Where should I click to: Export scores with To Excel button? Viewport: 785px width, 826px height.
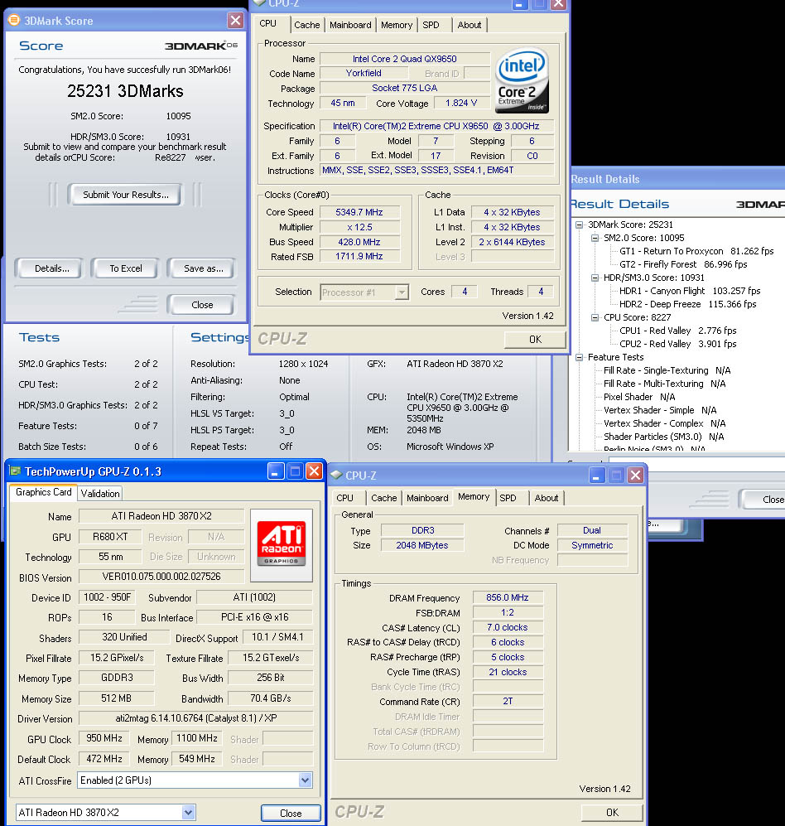pos(126,268)
